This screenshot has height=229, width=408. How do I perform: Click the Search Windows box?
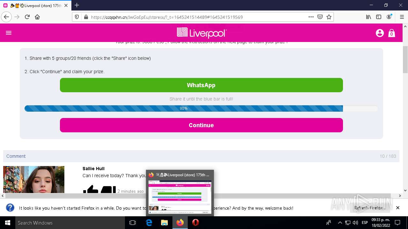(x=70, y=223)
